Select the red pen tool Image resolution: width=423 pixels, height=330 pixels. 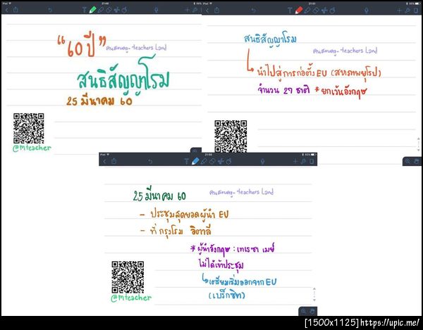[x=298, y=11]
